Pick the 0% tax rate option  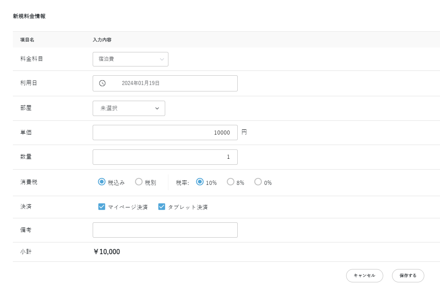pos(258,182)
